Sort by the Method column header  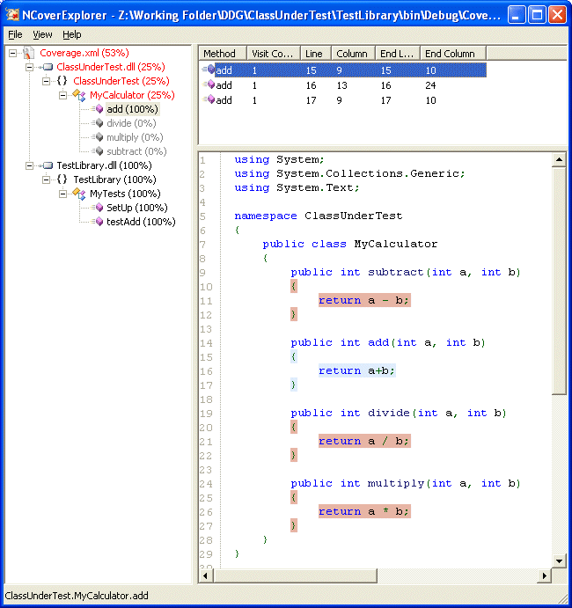coord(223,54)
